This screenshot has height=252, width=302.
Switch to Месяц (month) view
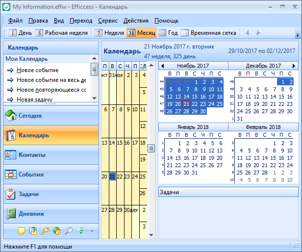point(141,33)
